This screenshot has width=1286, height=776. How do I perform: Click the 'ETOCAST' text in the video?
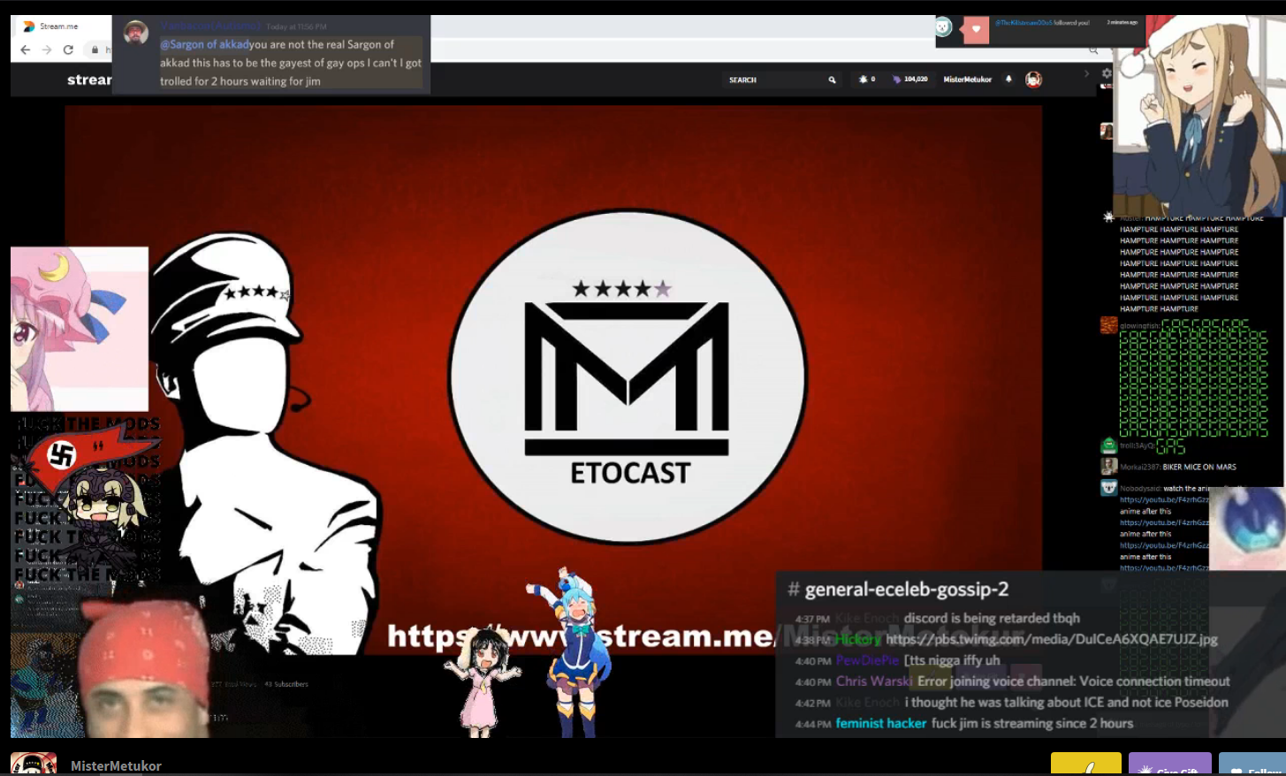pyautogui.click(x=630, y=474)
